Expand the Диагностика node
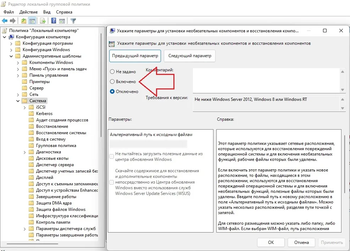 [x=24, y=152]
